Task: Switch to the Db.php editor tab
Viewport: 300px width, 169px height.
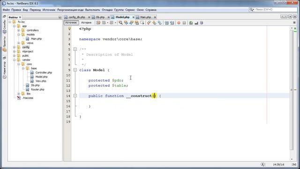Action: [x=100, y=17]
